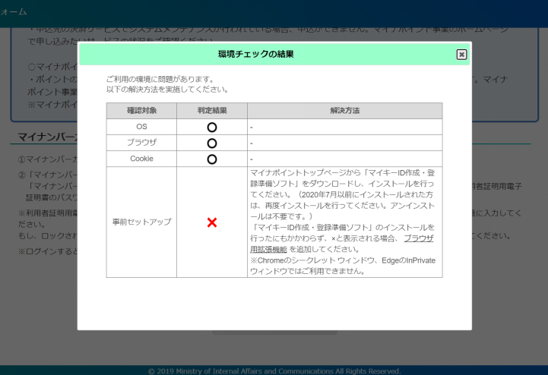This screenshot has width=548, height=375.
Task: Click the Cookie label cell
Action: 141,159
